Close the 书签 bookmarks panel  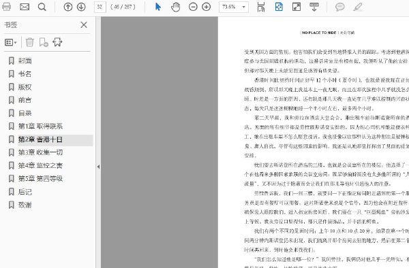coord(84,25)
